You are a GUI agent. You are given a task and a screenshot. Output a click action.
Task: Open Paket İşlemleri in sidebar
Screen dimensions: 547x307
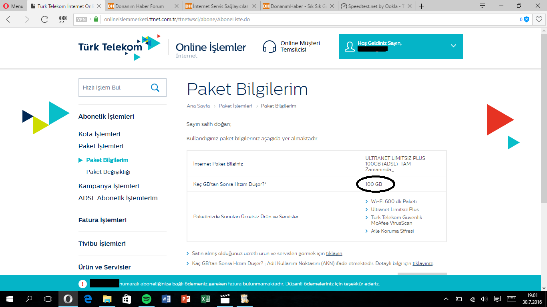(x=101, y=146)
